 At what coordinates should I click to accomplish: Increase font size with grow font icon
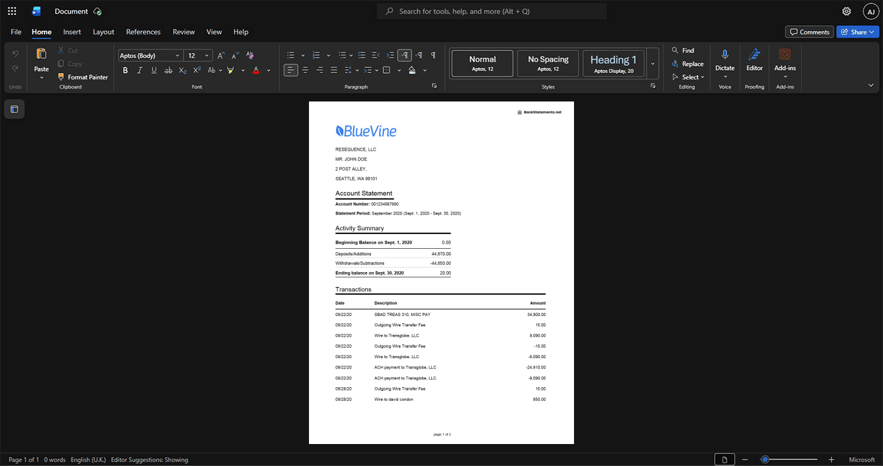click(x=221, y=56)
